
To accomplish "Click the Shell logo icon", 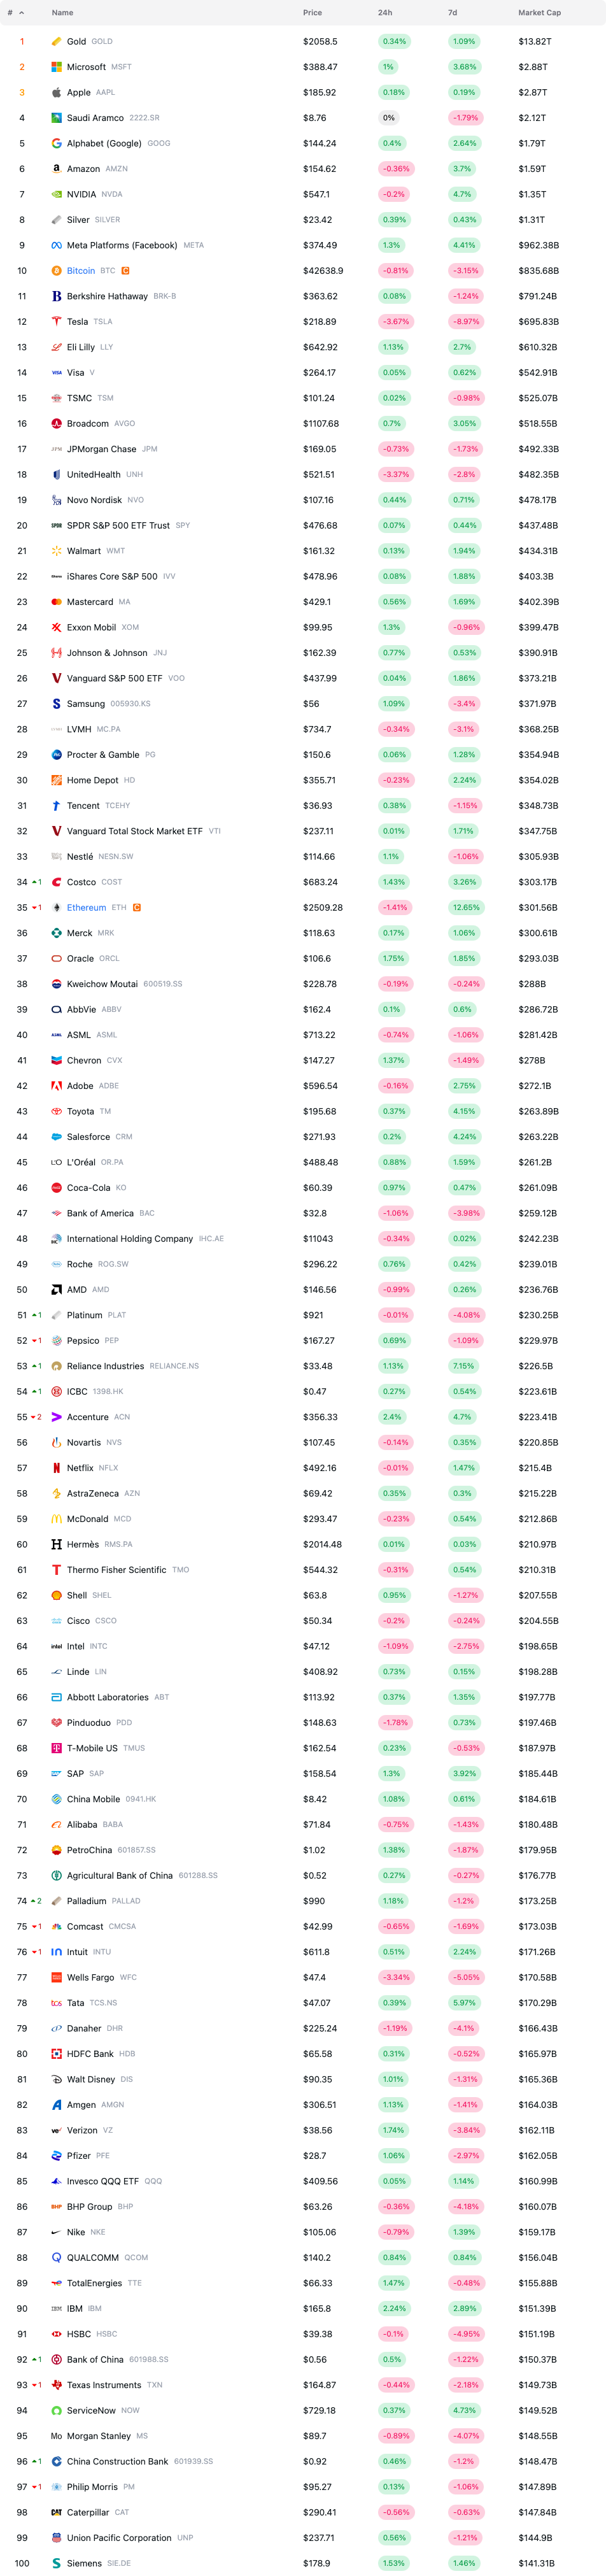I will click(x=57, y=1595).
